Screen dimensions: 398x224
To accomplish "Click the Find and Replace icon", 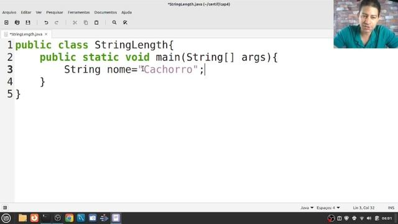I will click(125, 22).
